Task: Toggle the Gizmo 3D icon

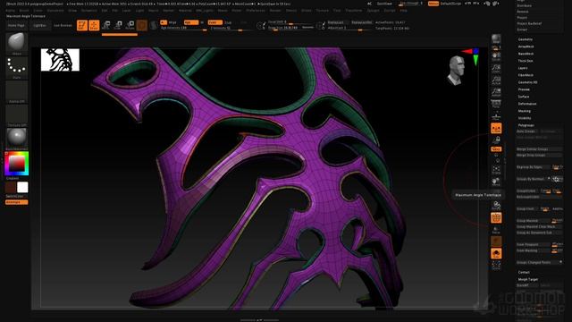Action: 142,25
